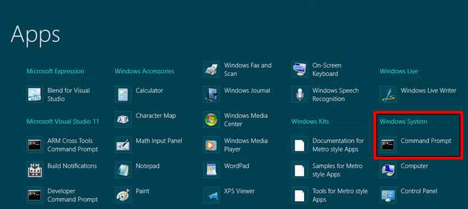Open Windows Fax and Scan icon
Screen dimensions: 468x209
point(212,69)
